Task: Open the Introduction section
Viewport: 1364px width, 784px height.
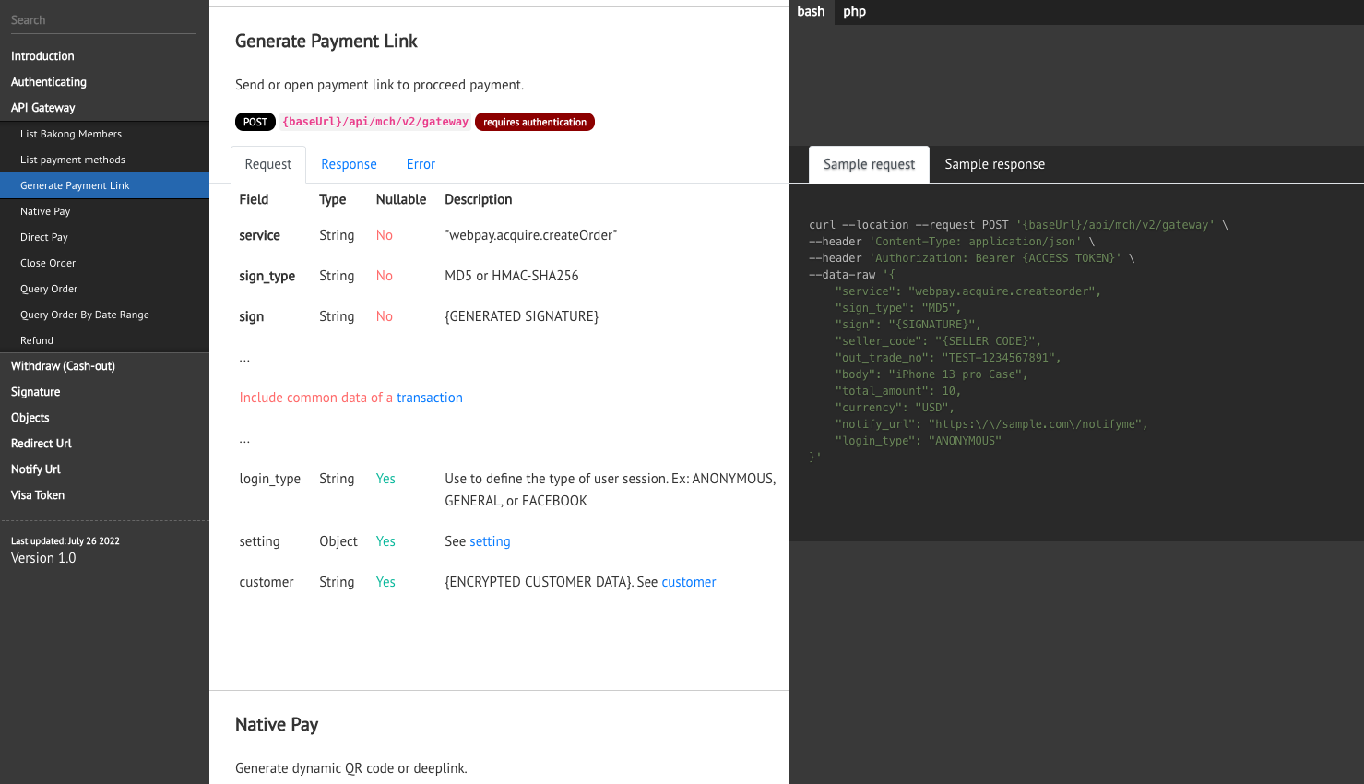Action: (42, 56)
